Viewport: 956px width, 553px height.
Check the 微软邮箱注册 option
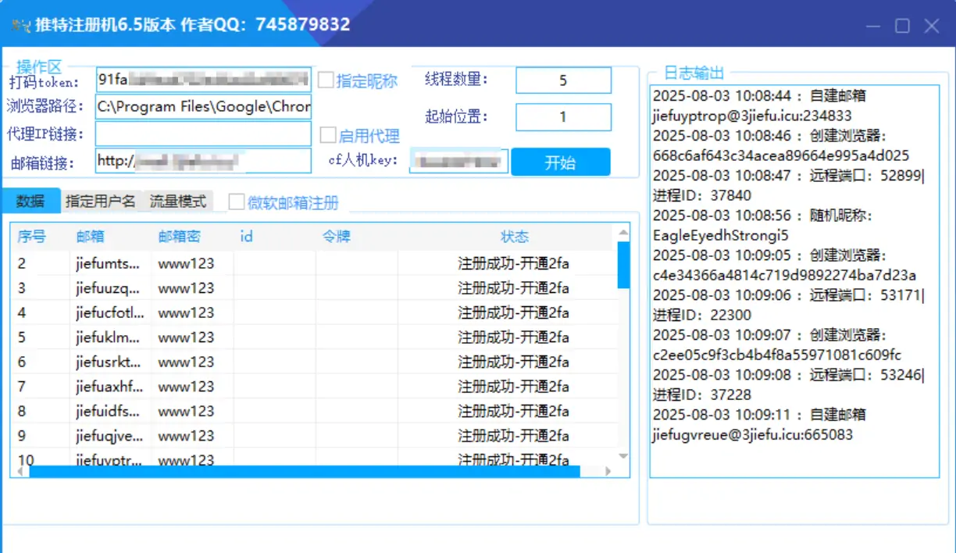click(236, 202)
